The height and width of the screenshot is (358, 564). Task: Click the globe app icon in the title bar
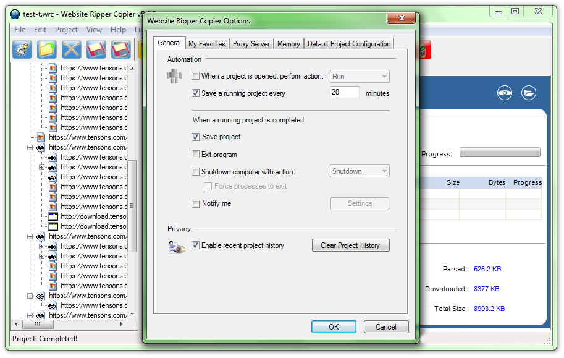(15, 14)
